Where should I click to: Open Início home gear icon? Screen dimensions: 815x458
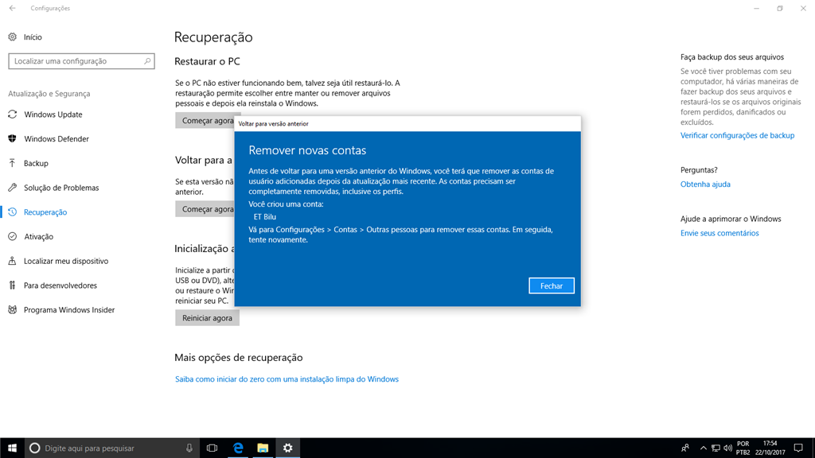click(13, 37)
